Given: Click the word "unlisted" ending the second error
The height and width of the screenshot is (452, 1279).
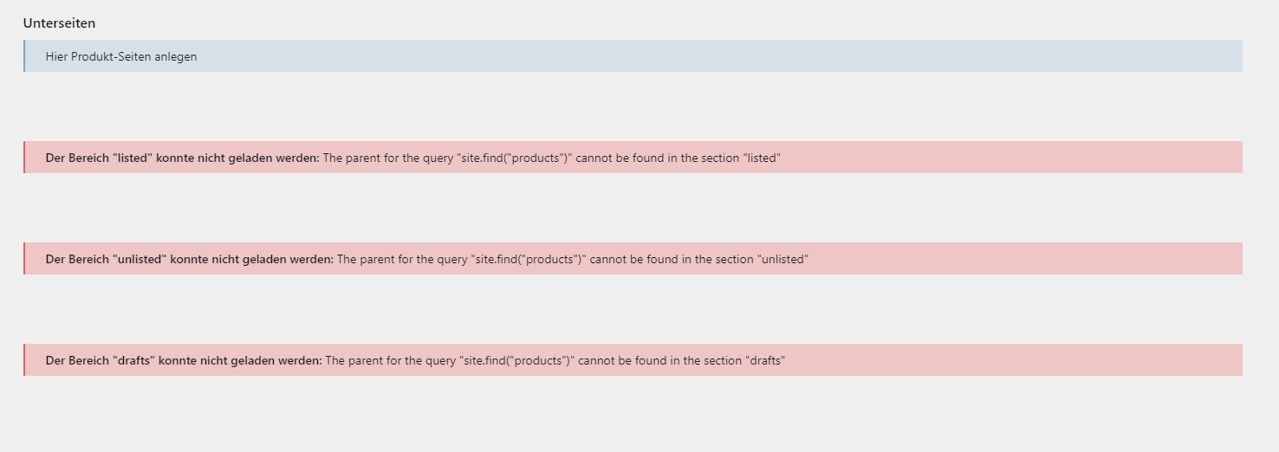Looking at the screenshot, I should point(782,259).
